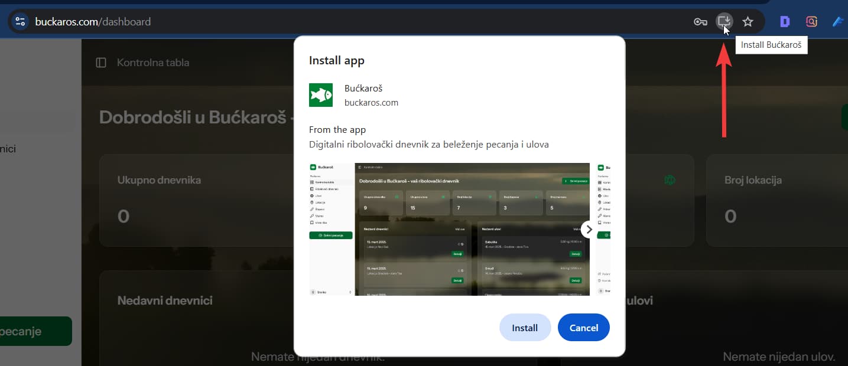
Task: Click the green icon beside Broj lokacija card
Action: tap(670, 180)
